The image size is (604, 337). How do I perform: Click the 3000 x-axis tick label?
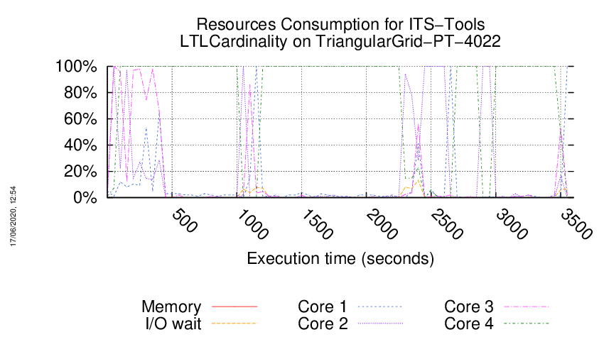511,224
